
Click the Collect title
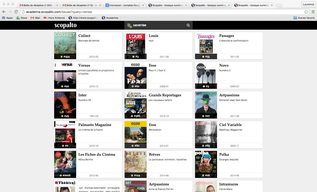point(84,36)
